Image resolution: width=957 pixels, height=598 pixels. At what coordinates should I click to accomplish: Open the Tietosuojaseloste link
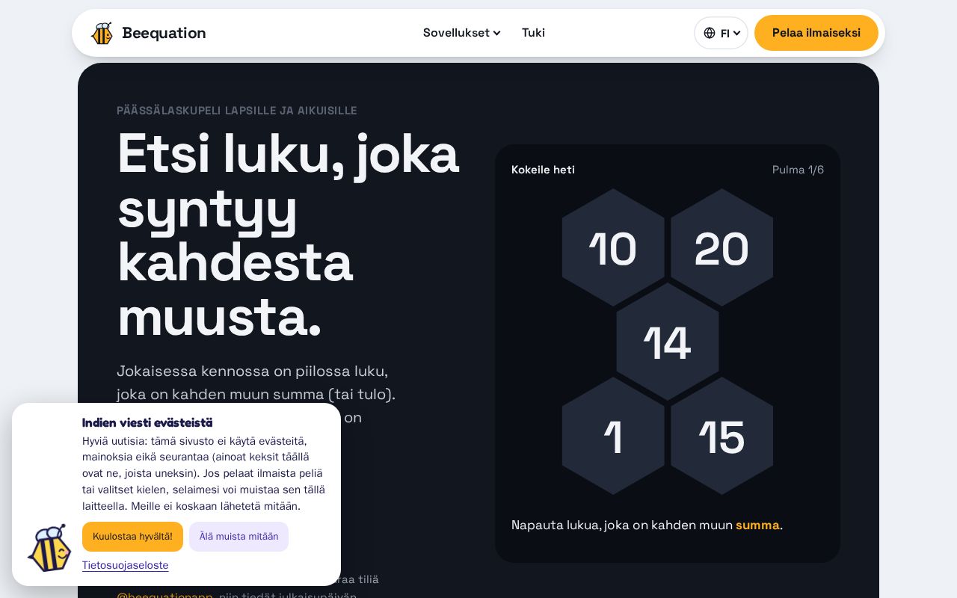(126, 565)
